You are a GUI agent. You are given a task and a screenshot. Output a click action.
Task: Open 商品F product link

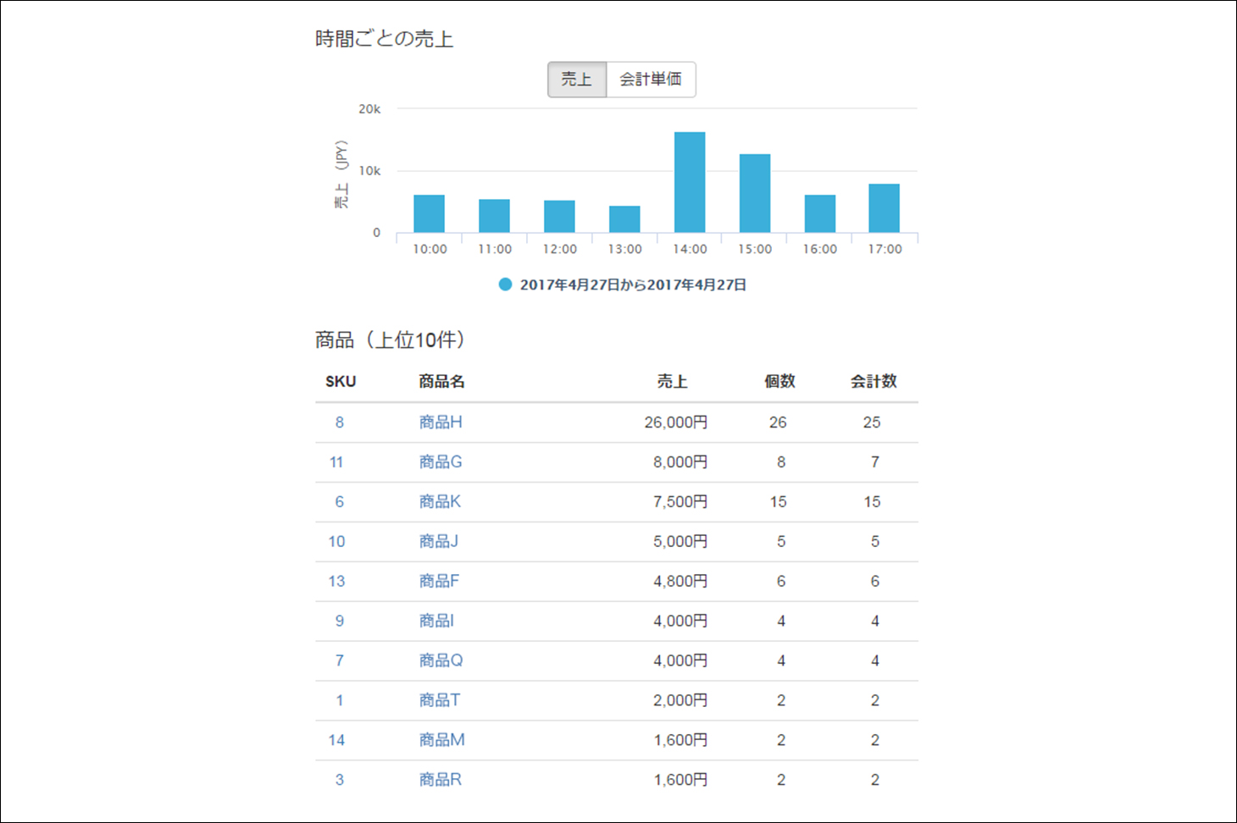coord(439,582)
